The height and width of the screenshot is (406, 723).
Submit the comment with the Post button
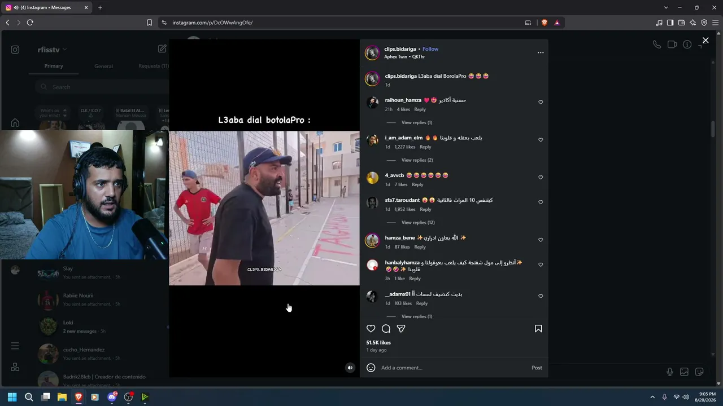pos(537,368)
